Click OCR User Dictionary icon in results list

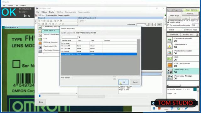point(170,65)
